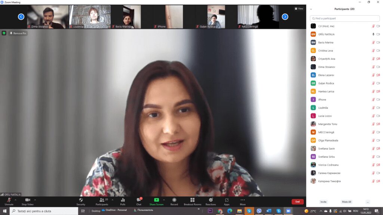Start recording with the Record button
This screenshot has height=215, width=383.
[x=174, y=202]
